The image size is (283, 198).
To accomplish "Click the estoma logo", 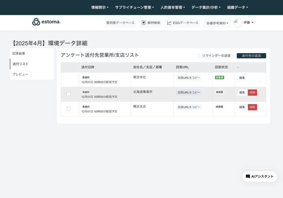I will tap(46, 22).
